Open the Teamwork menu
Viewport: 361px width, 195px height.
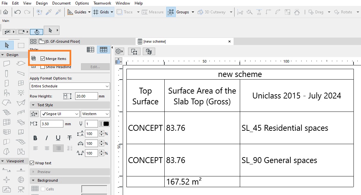coord(102,3)
